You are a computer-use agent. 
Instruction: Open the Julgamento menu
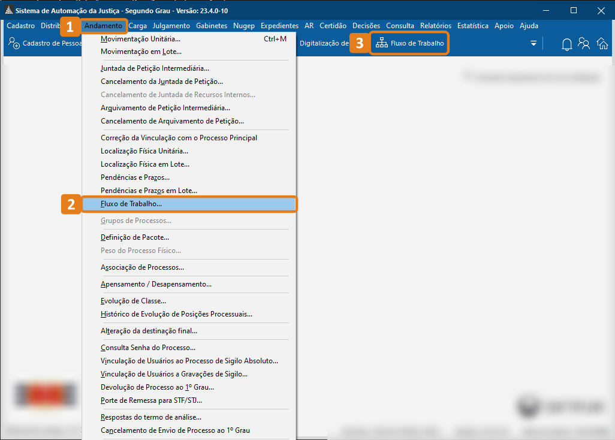click(x=171, y=26)
